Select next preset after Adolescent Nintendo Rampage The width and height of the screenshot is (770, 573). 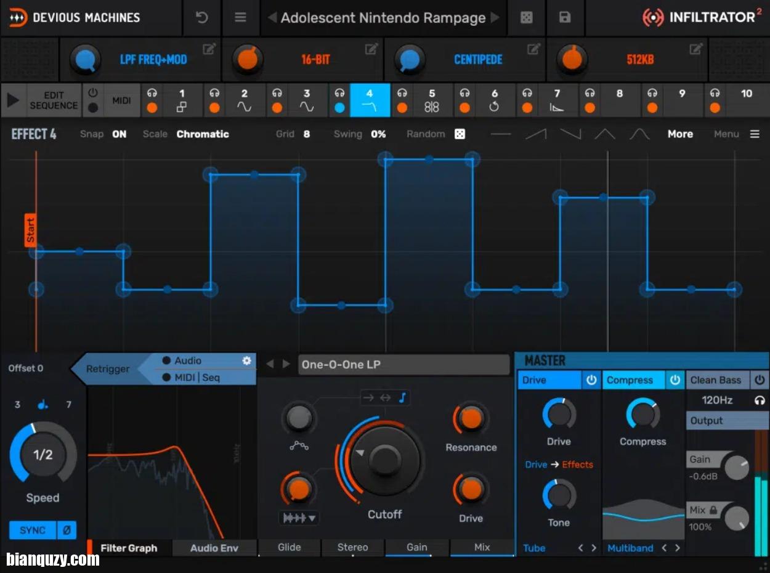click(x=495, y=18)
